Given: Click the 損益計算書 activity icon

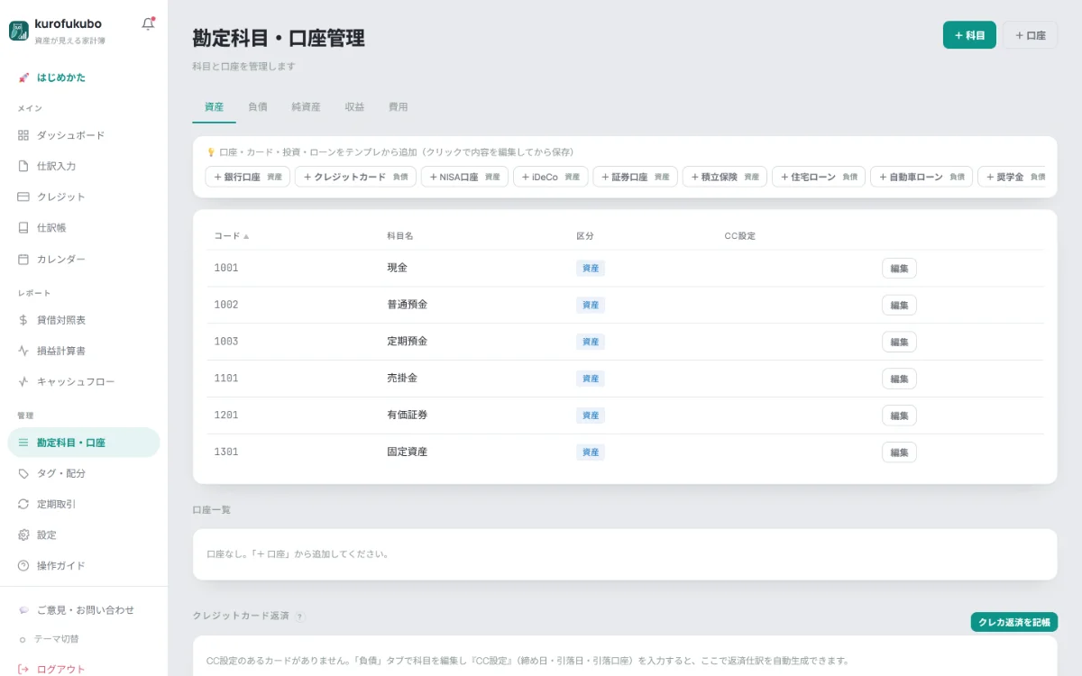Looking at the screenshot, I should coord(23,351).
